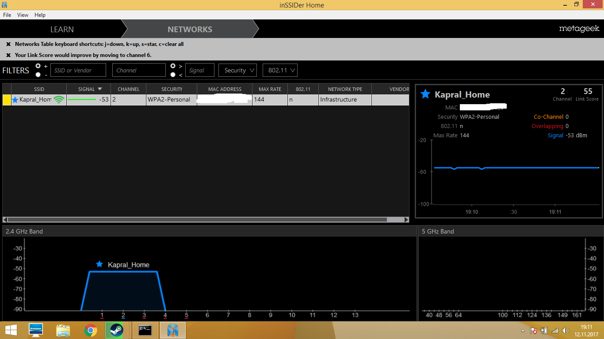Screen dimensions: 604x339
Task: Show hidden system tray icons
Action: coord(524,331)
